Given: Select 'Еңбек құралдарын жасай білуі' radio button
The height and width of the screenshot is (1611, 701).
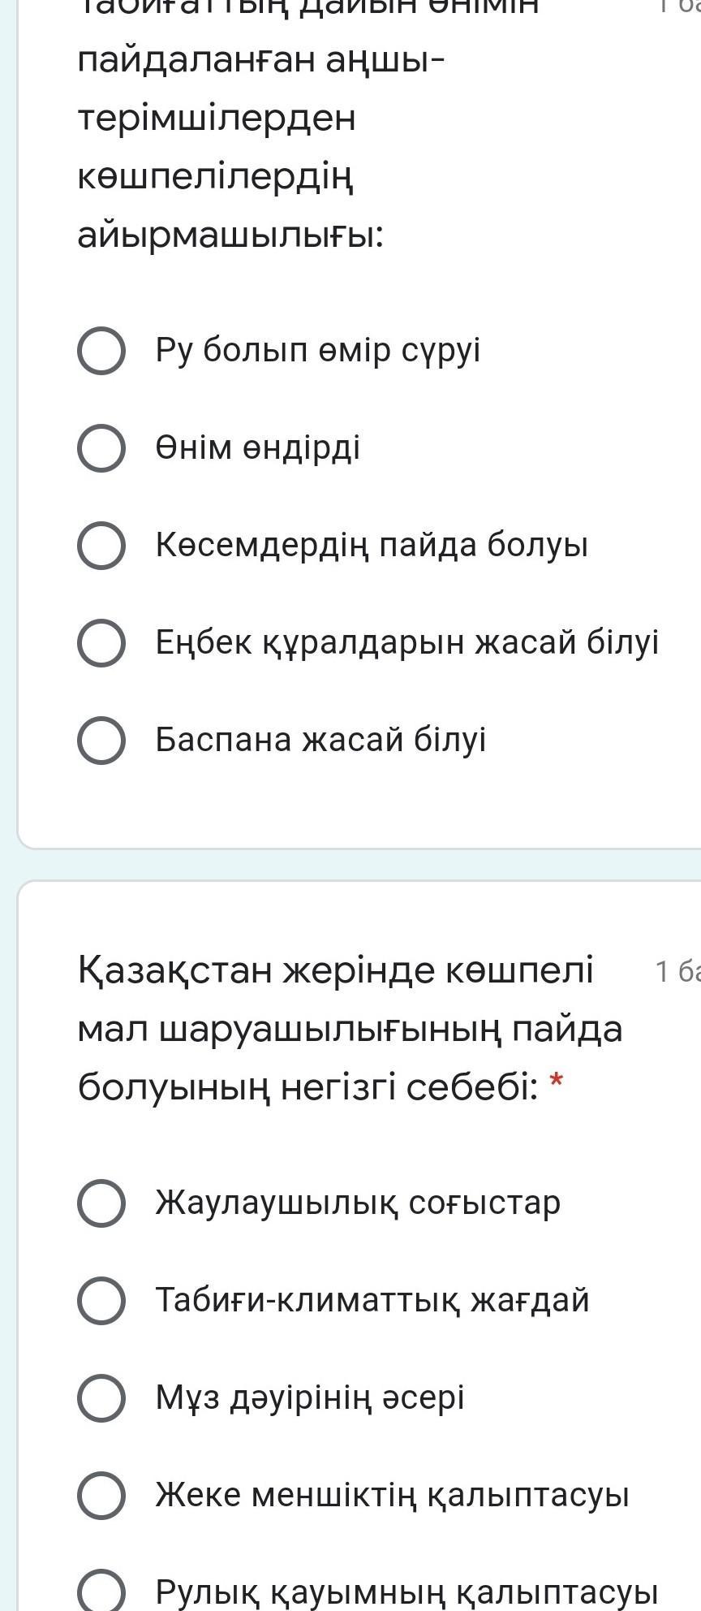Looking at the screenshot, I should [x=101, y=642].
